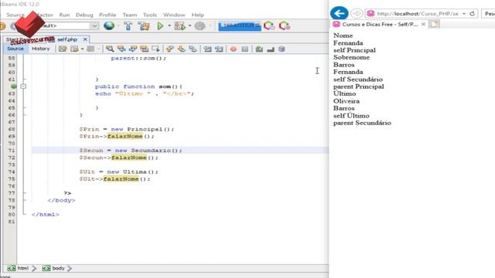495x278 pixels.
Task: Click the Last Edit icon in editor toolbar
Action: point(63,49)
